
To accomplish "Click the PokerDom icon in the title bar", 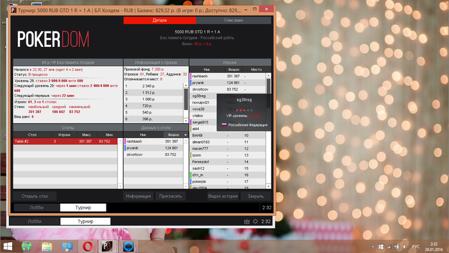I will (13, 10).
